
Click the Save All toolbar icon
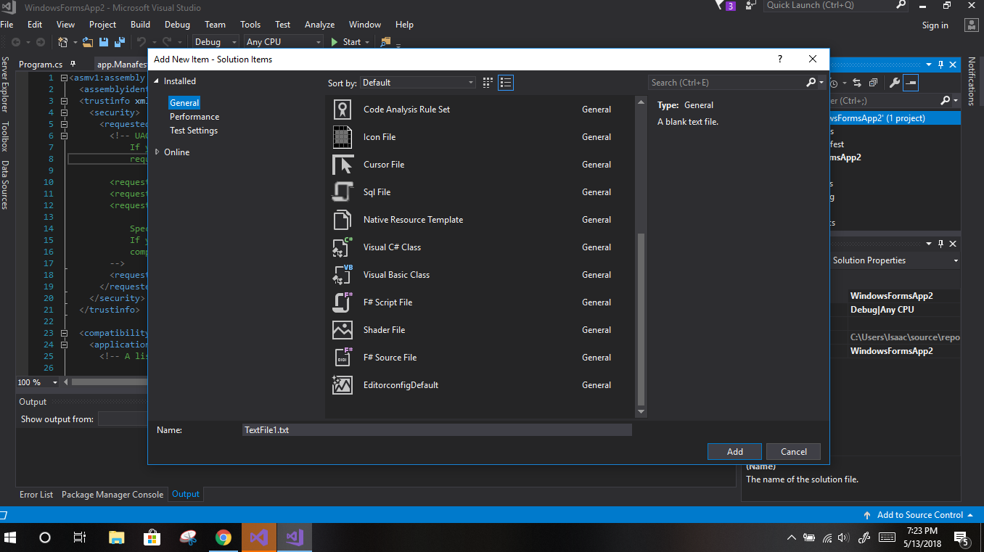click(118, 42)
